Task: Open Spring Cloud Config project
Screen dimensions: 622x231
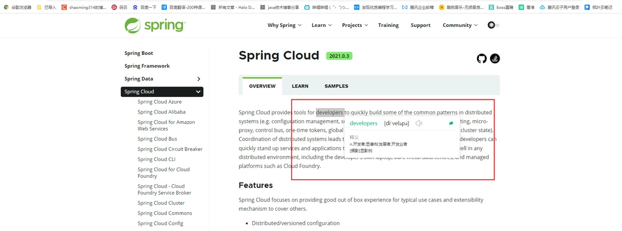Action: point(161,223)
